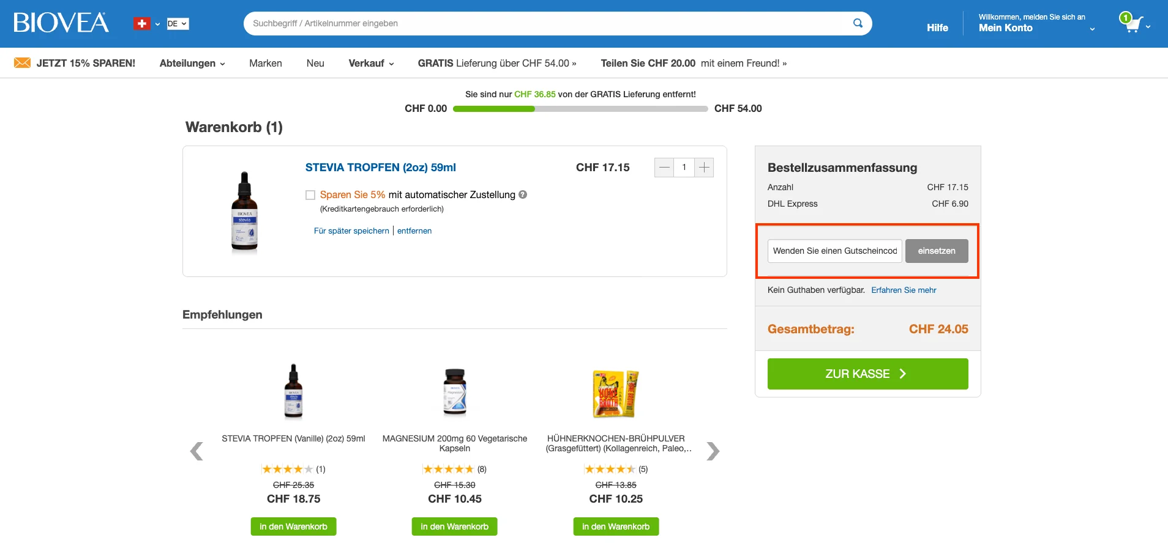The image size is (1168, 554).
Task: Expand the Abteilungen menu
Action: 192,63
